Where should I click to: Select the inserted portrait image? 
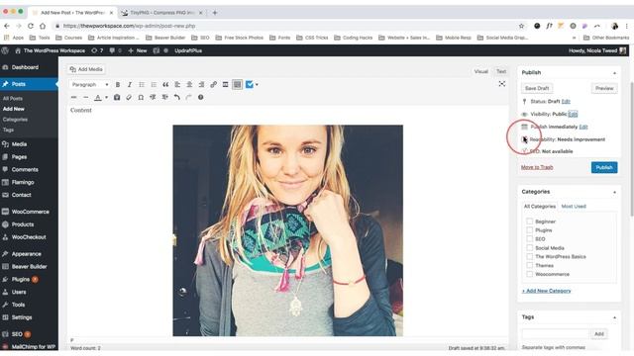click(x=288, y=230)
